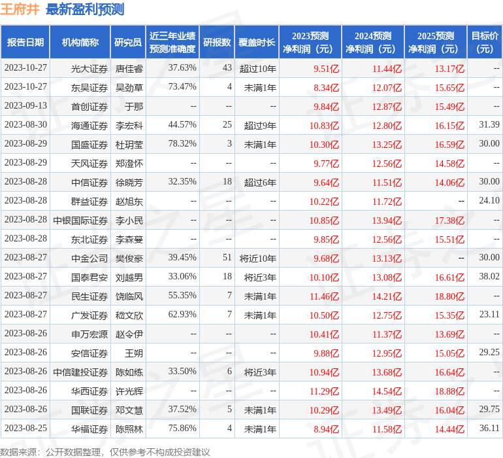
Task: Click target price 36.11
Action: pyautogui.click(x=489, y=428)
